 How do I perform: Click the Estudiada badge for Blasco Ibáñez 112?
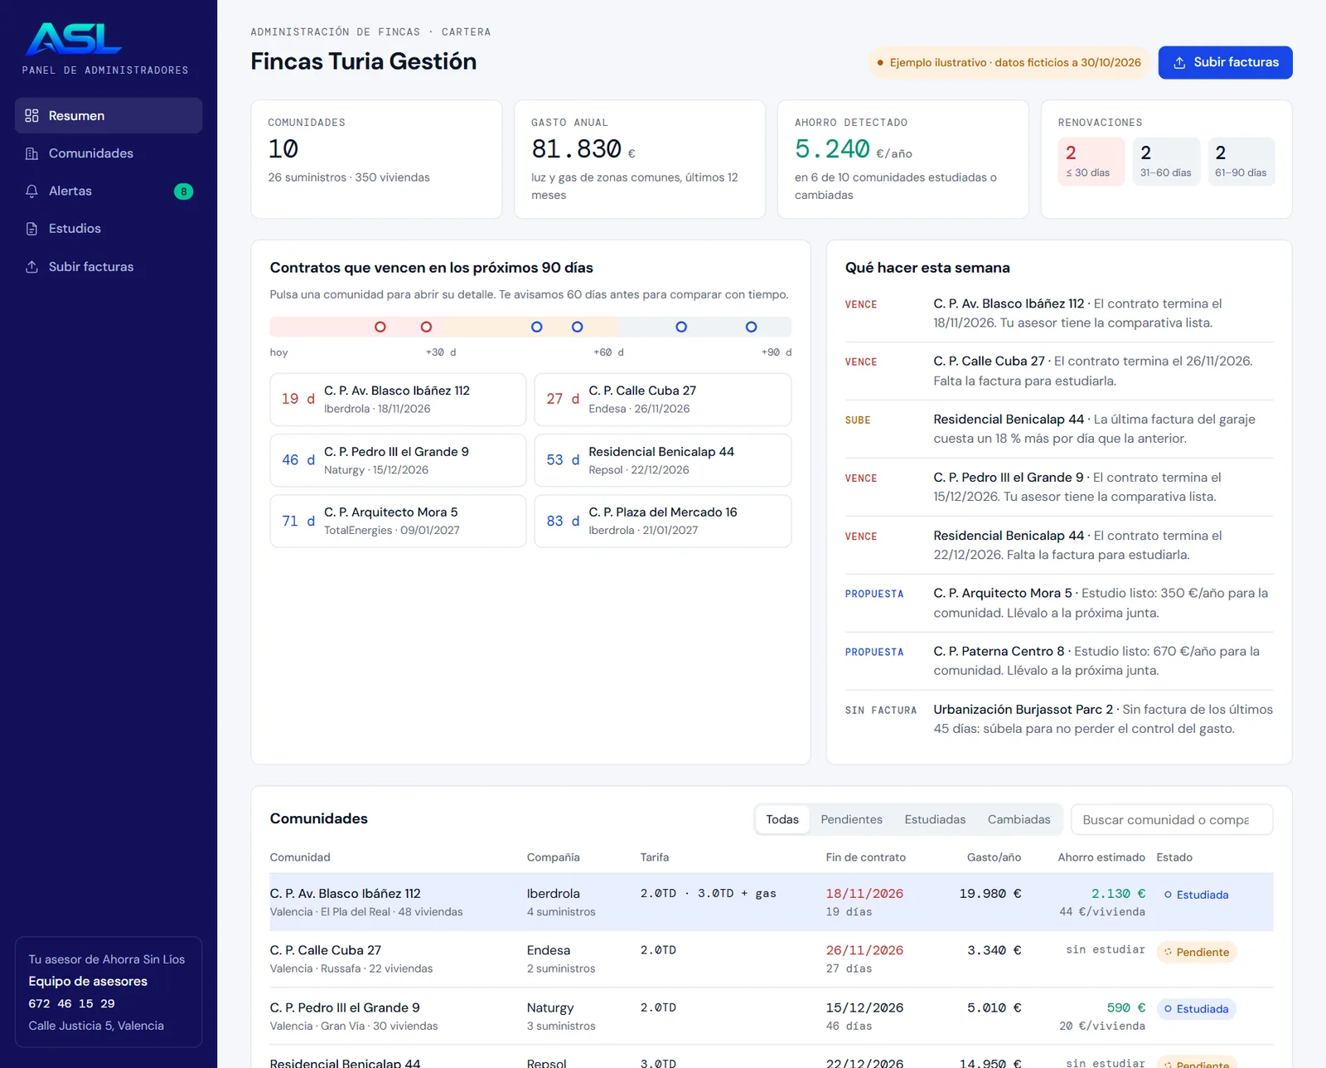coord(1196,895)
